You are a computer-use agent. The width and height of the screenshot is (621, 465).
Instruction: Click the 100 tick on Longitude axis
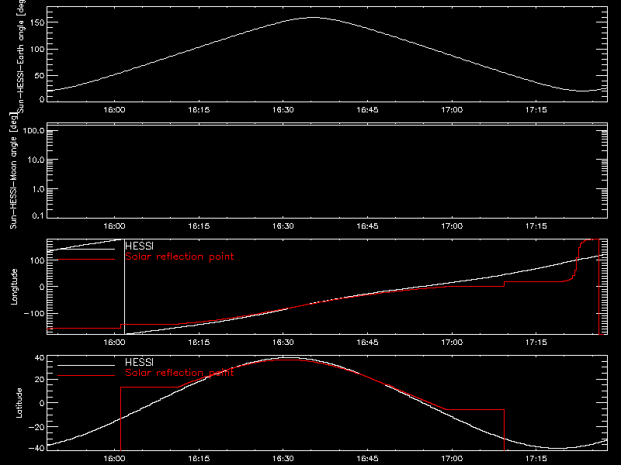pos(37,260)
